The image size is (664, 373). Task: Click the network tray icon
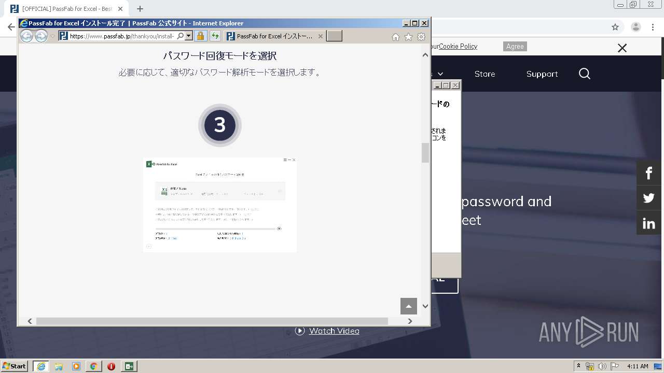tap(590, 366)
